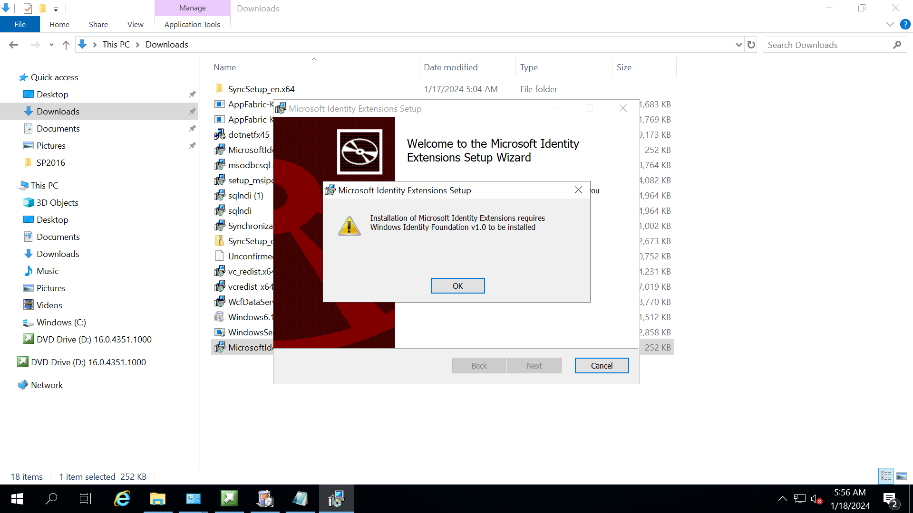913x513 pixels.
Task: Open Desktop under Quick access
Action: point(52,95)
